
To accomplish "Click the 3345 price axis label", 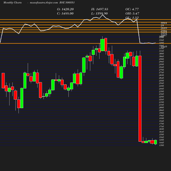I will [161, 40].
